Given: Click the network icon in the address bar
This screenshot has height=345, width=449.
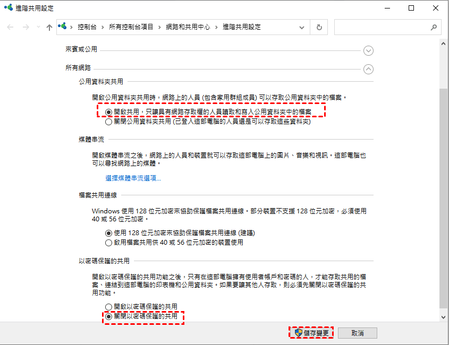Looking at the screenshot, I should coord(63,27).
